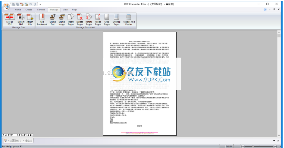Click the zoom in plus button
Viewport: 284px width, 148px height.
tap(275, 146)
